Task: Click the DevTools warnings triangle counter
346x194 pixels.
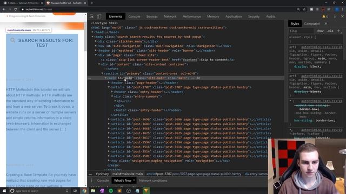Action: pyautogui.click(x=325, y=17)
